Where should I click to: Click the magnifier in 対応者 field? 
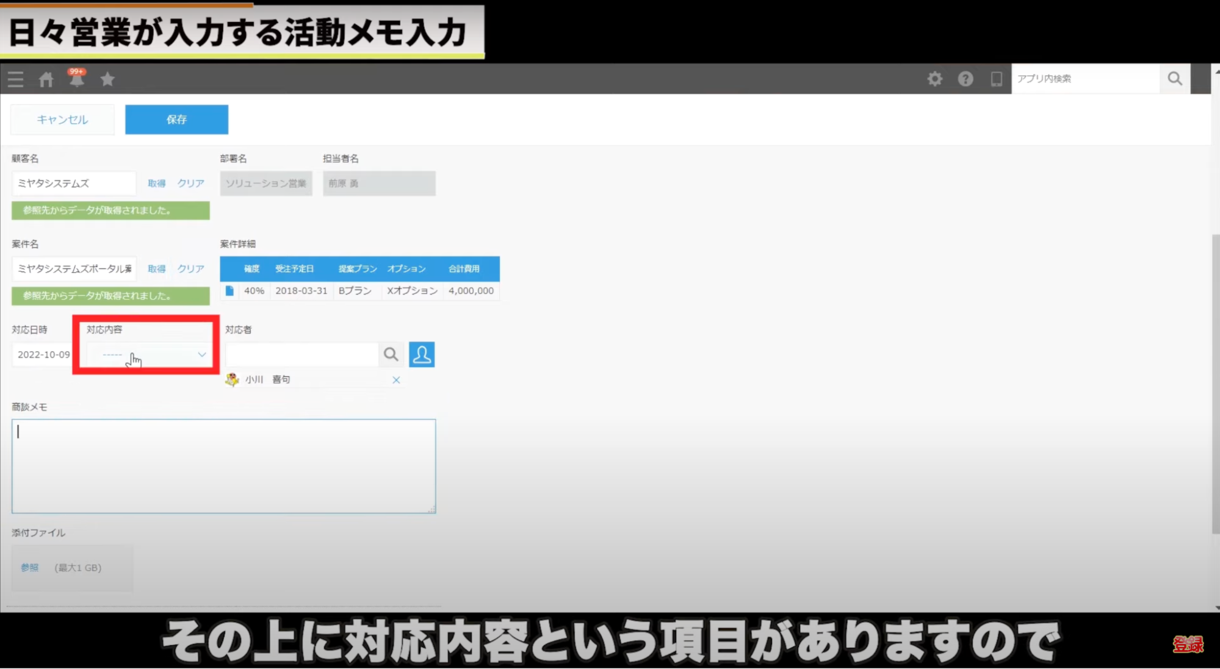391,354
